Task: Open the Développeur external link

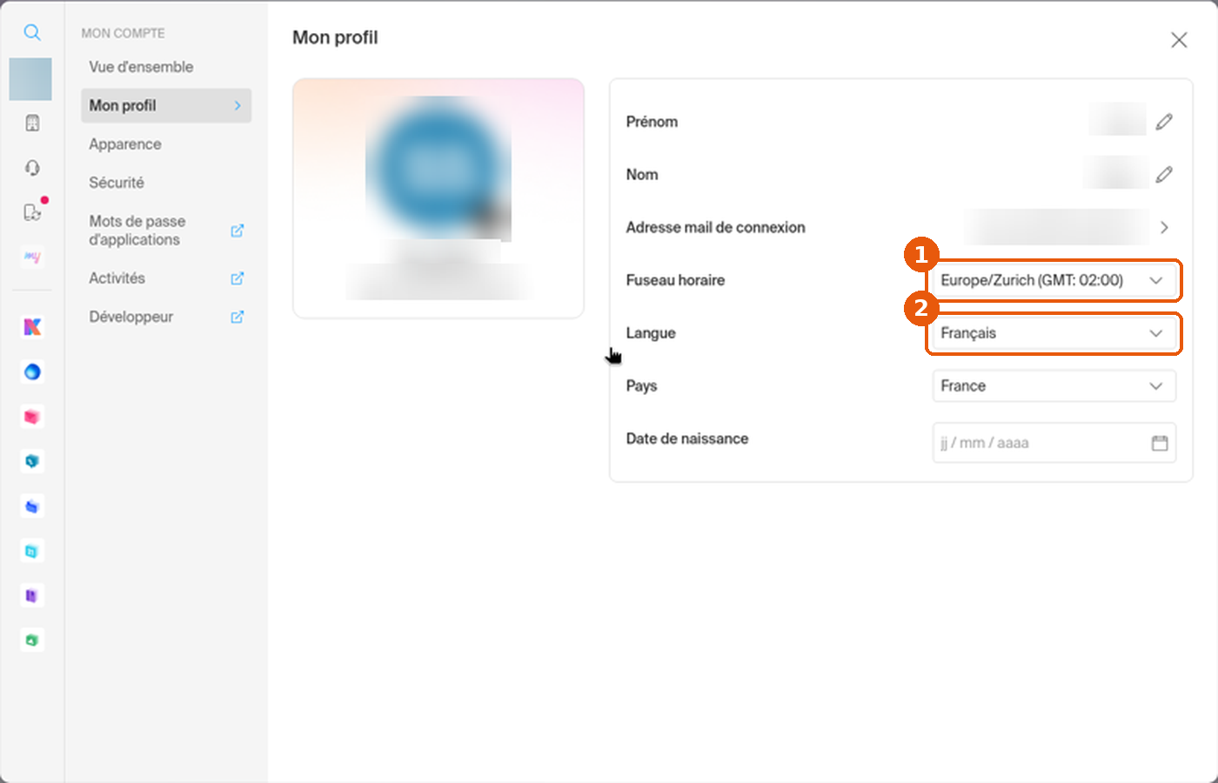Action: [x=166, y=317]
